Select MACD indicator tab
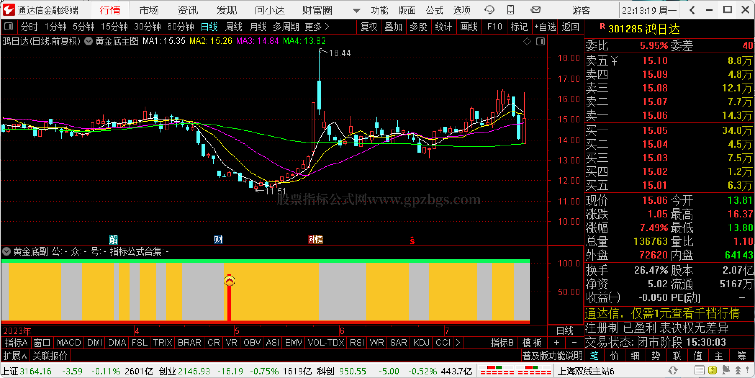The image size is (755, 378). pos(69,342)
